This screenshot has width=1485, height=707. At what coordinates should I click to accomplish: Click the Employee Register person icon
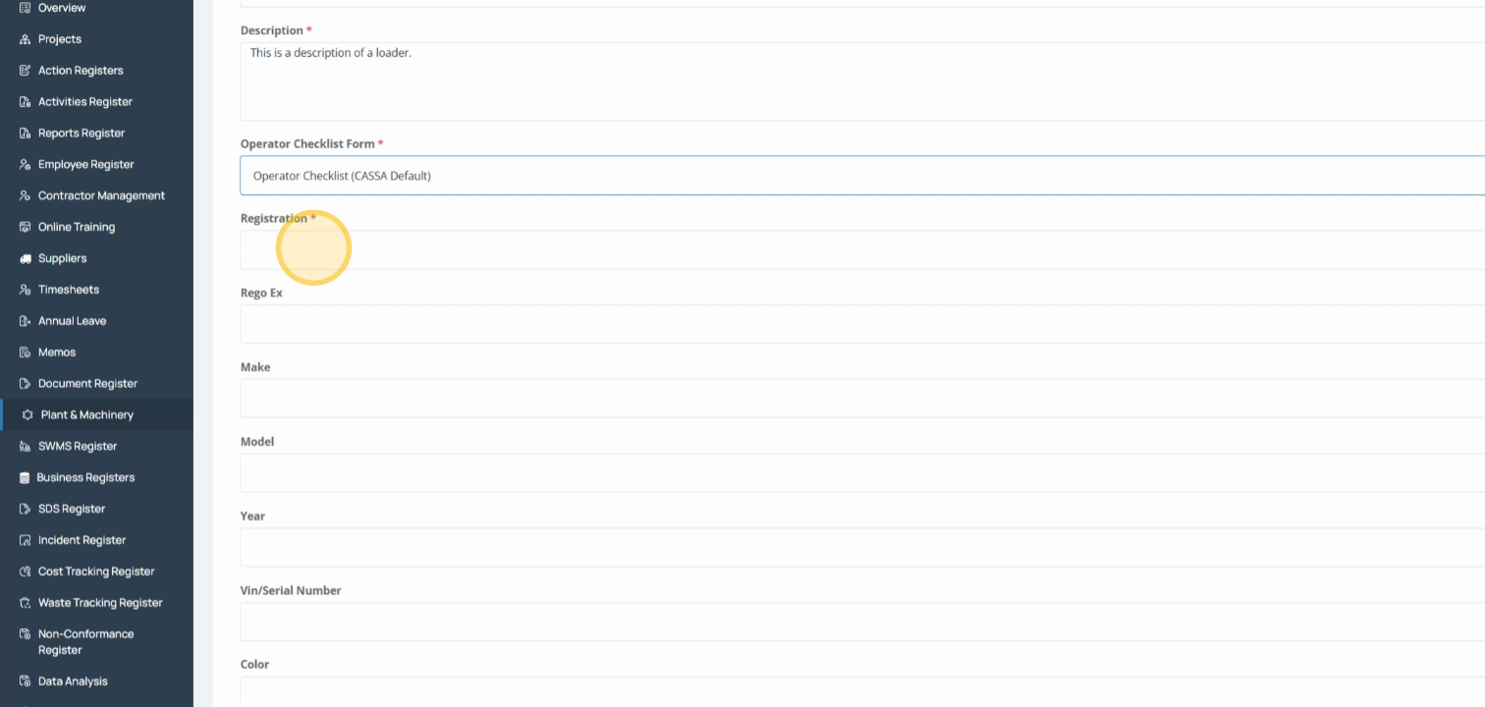coord(26,165)
